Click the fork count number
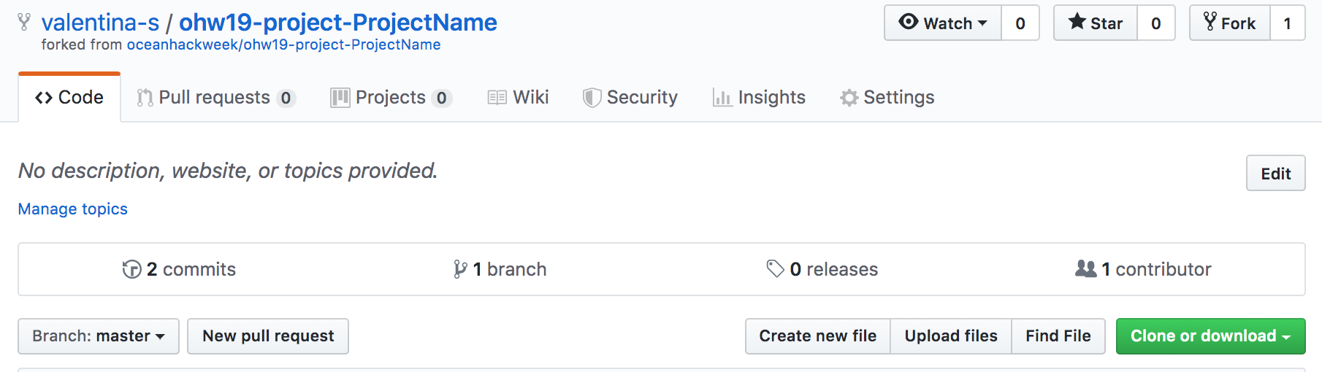Image resolution: width=1322 pixels, height=372 pixels. point(1287,23)
